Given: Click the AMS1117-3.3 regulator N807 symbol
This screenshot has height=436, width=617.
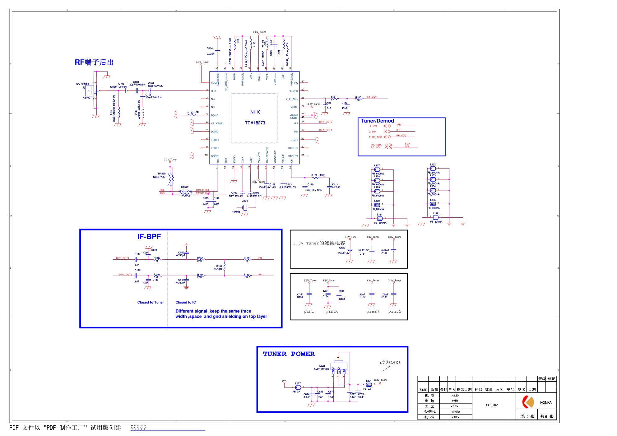Looking at the screenshot, I should 339,367.
